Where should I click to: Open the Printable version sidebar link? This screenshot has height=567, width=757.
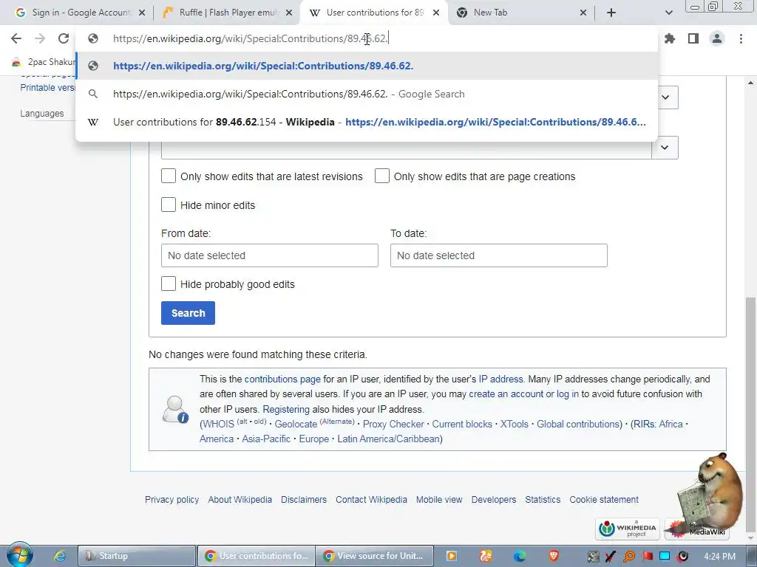click(x=48, y=88)
